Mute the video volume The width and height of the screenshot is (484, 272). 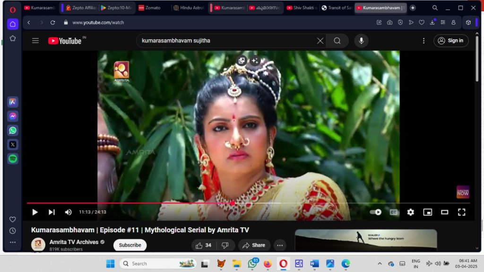coord(68,212)
